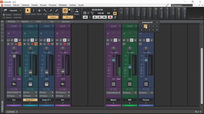The image size is (204, 114).
Task: Open BEHRINGER input dropdown on track 1
Action: (x=14, y=92)
